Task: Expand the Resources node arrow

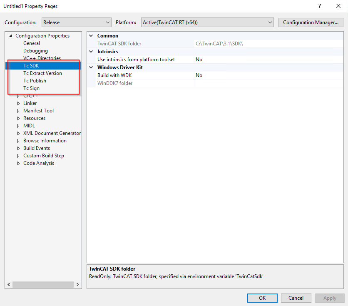Action: point(18,118)
